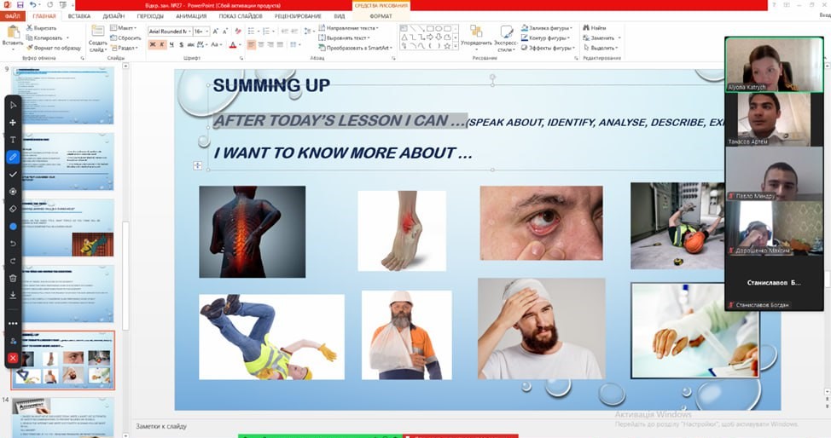The image size is (831, 438).
Task: Toggle underline Ч formatting
Action: tap(171, 44)
